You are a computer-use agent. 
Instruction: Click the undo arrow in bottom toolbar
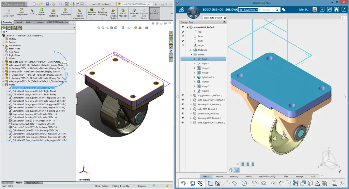click(x=183, y=183)
